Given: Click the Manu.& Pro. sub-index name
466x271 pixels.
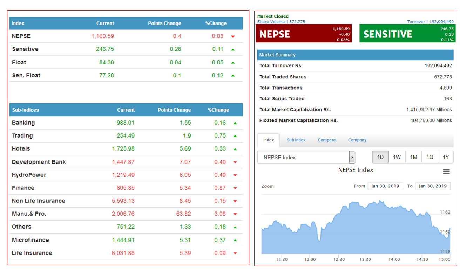Looking at the screenshot, I should [x=29, y=214].
